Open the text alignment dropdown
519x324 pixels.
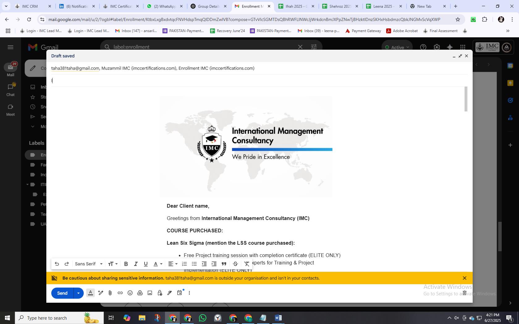pos(173,264)
